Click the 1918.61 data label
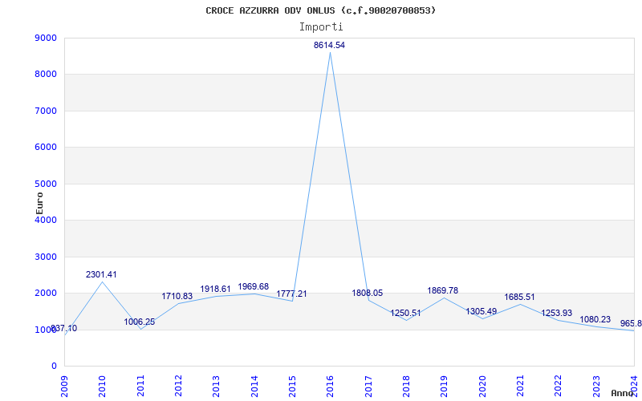Viewport: 642px width, 401px height. [x=215, y=289]
